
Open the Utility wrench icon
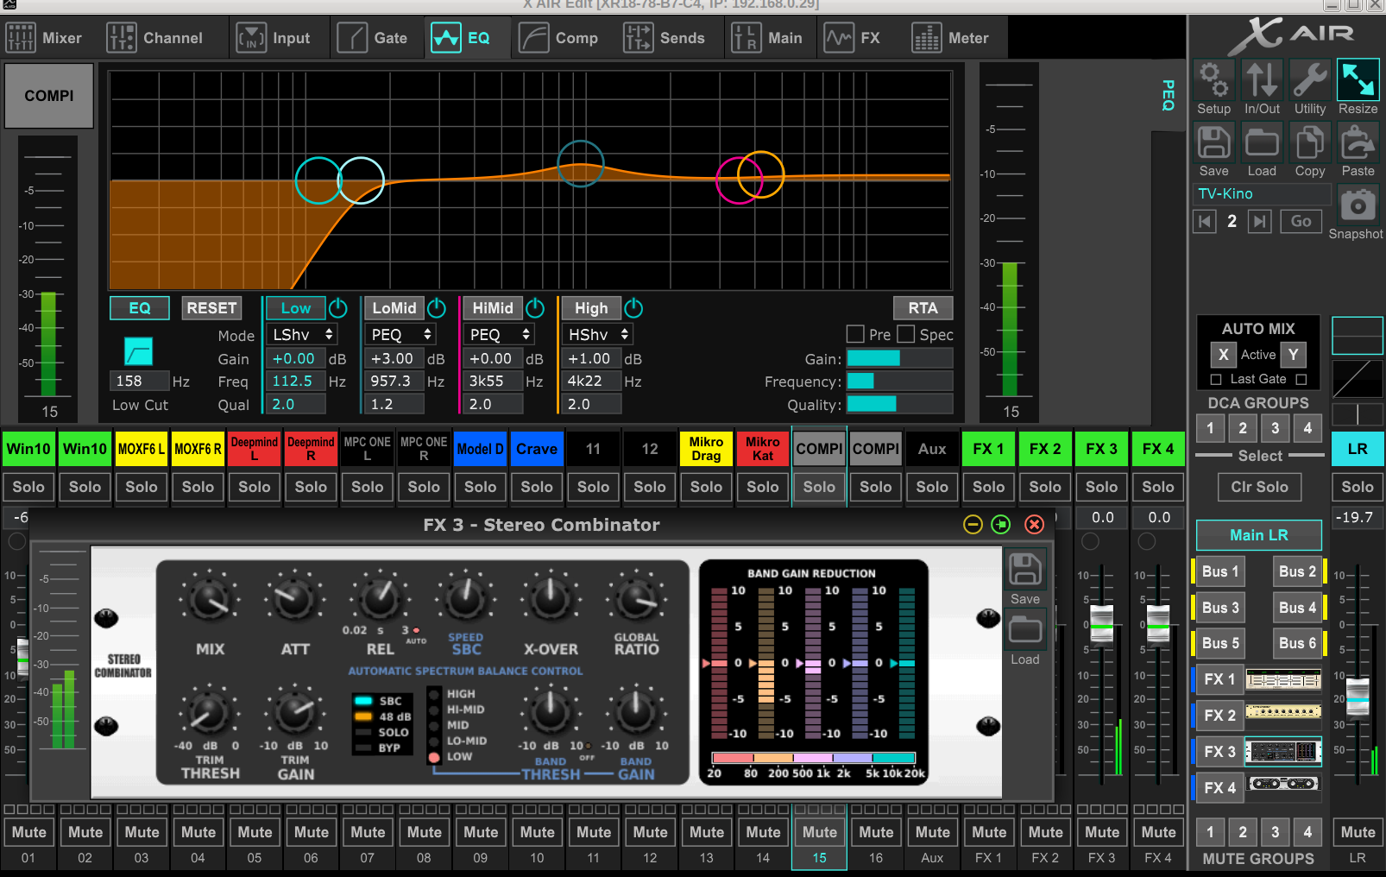point(1309,81)
